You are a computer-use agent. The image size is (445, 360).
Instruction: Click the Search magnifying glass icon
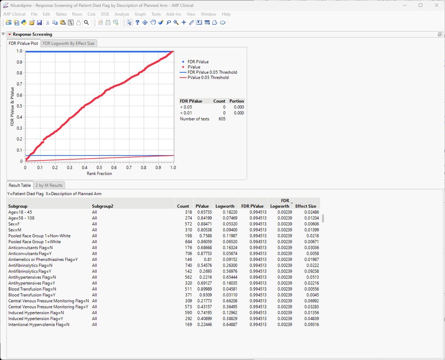[86, 23]
